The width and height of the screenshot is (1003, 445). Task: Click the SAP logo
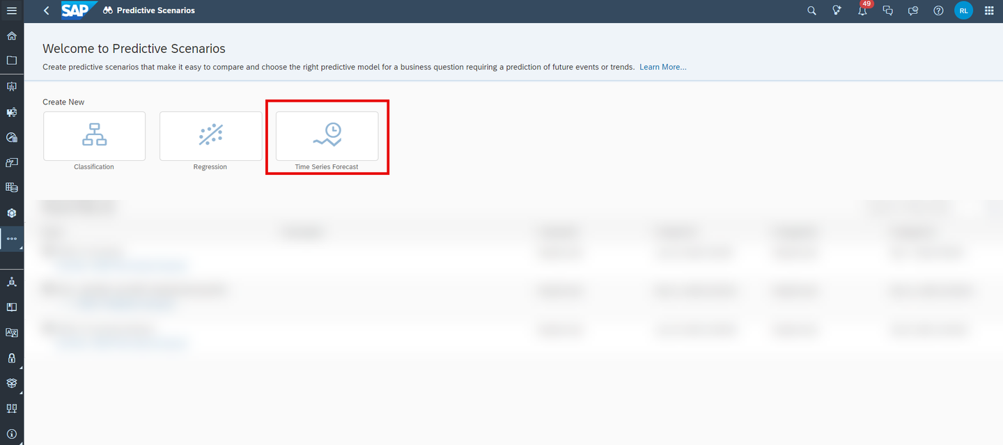click(x=78, y=10)
